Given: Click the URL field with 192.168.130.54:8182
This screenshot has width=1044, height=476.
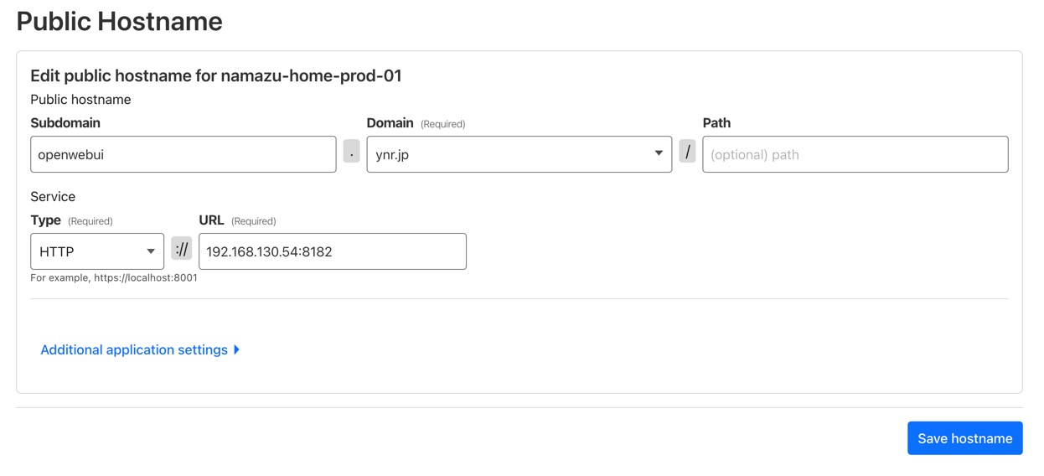Looking at the screenshot, I should (332, 251).
